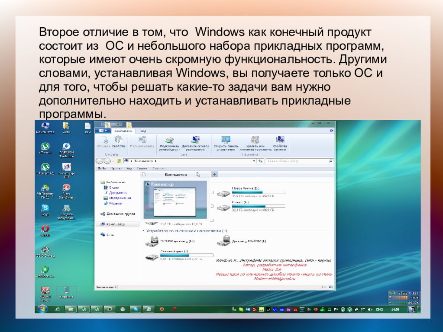Click Добавить сетевое размещение in the ribbon

pyautogui.click(x=195, y=143)
